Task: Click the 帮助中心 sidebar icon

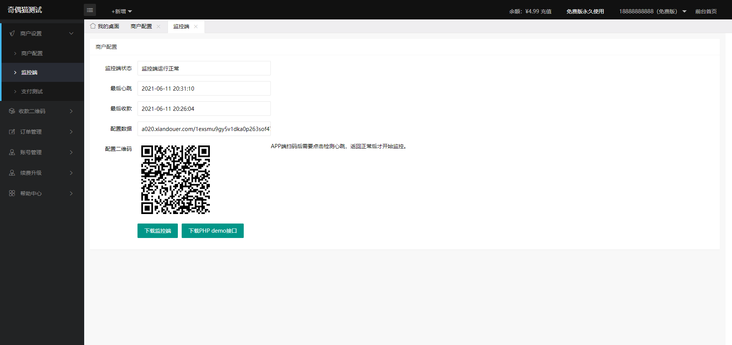Action: tap(12, 193)
